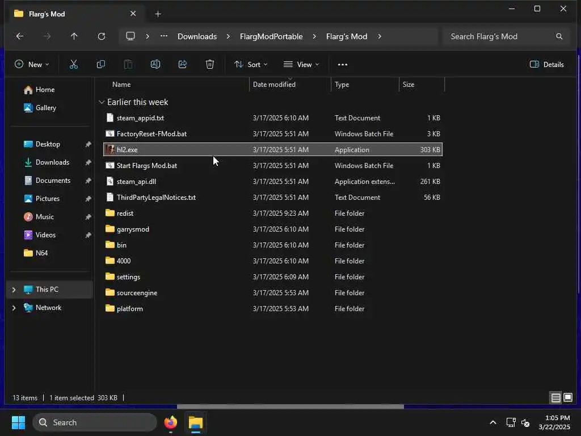This screenshot has height=436, width=581.
Task: Click the chevron after Flarg's Mod breadcrumb
Action: click(x=380, y=36)
